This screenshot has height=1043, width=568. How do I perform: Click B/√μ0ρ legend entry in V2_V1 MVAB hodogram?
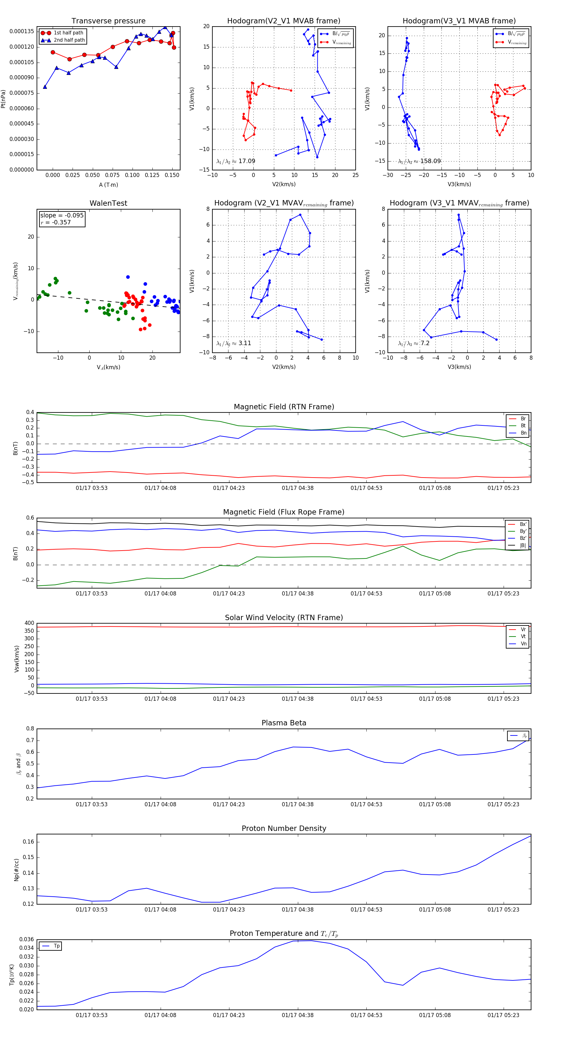335,34
